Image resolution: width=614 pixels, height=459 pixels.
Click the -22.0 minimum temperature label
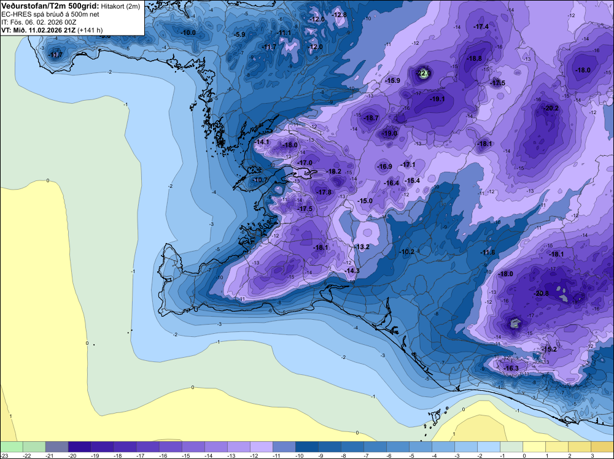(424, 73)
